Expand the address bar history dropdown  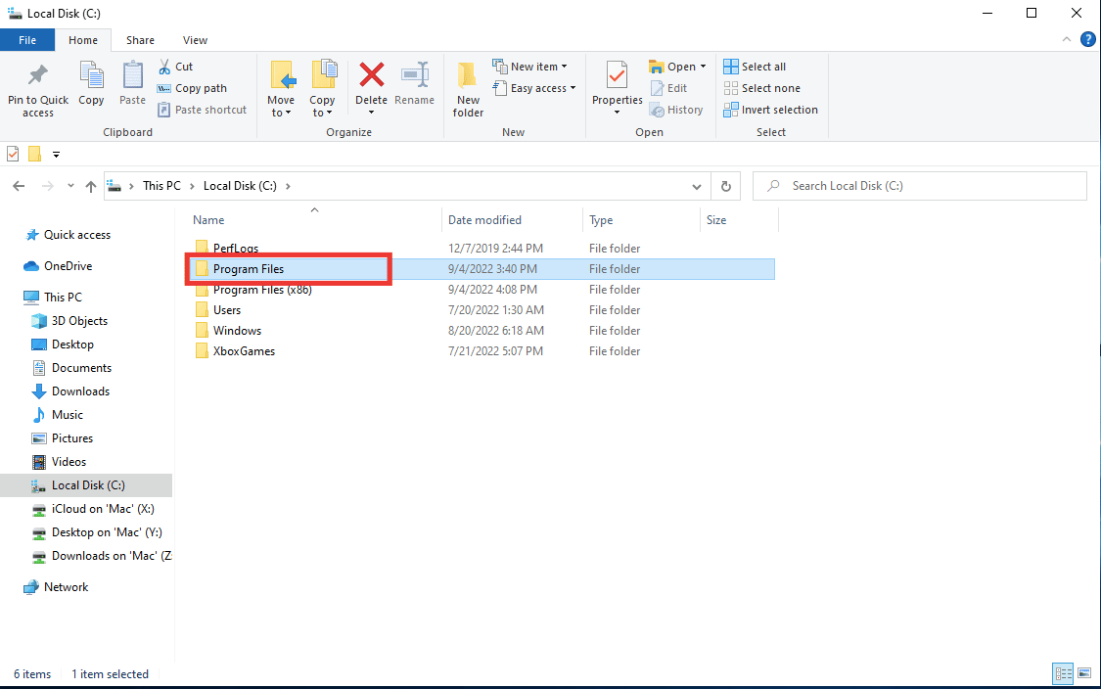pyautogui.click(x=696, y=185)
